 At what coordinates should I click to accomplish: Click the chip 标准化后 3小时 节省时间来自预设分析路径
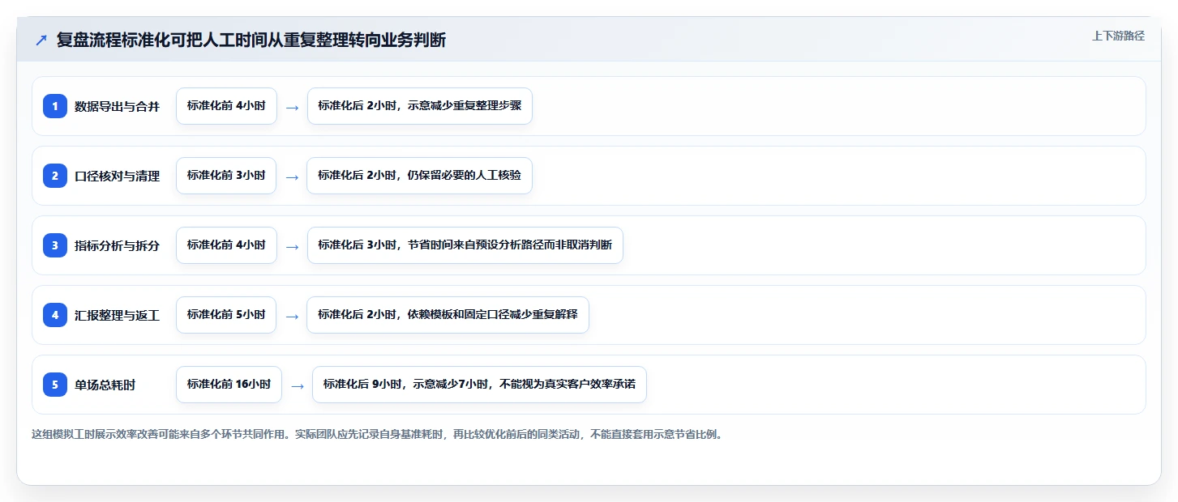(x=465, y=245)
